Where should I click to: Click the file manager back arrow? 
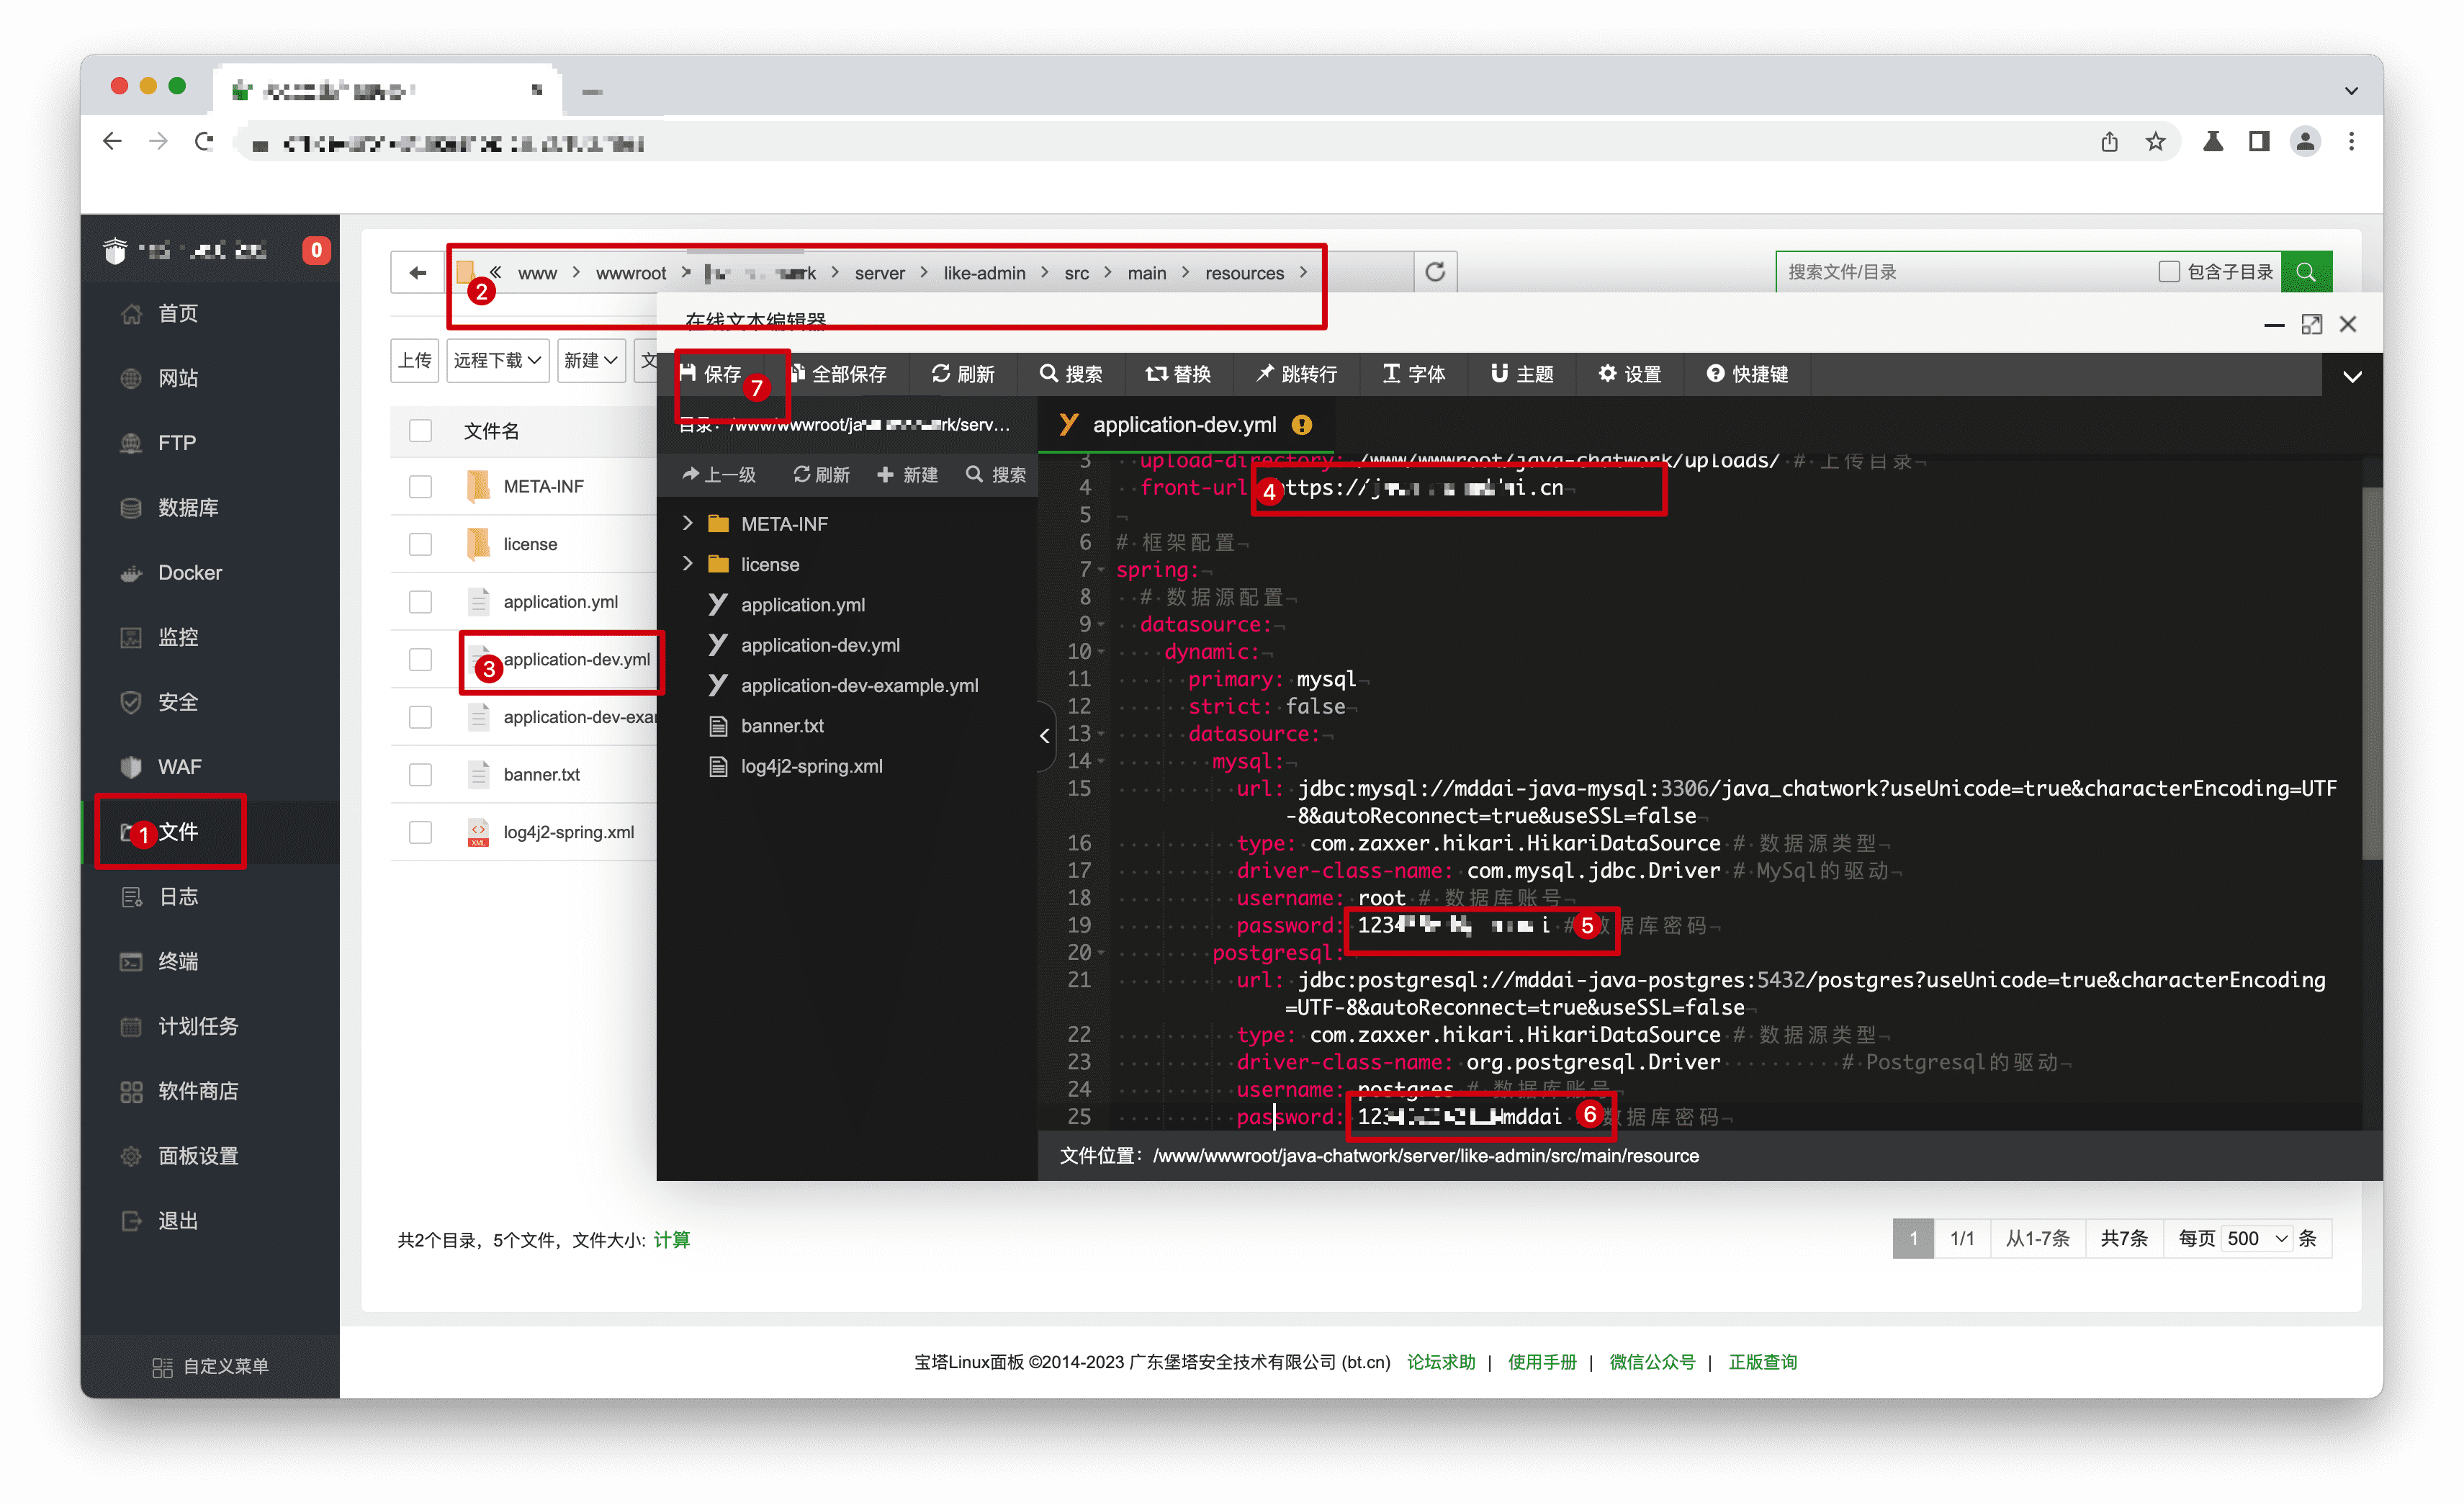(x=418, y=273)
